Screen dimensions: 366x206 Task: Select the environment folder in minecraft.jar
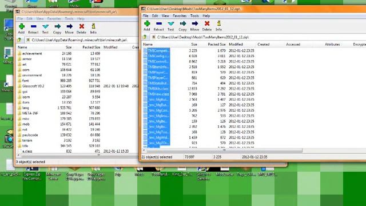tap(32, 75)
